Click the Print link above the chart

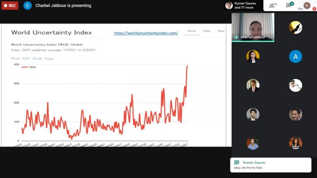(x=15, y=59)
